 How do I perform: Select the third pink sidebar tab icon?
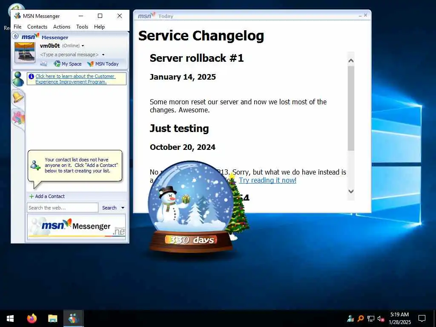pos(18,118)
